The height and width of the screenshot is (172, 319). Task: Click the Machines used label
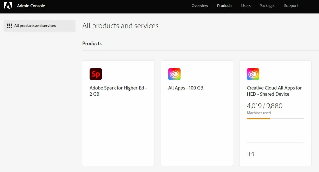(259, 113)
